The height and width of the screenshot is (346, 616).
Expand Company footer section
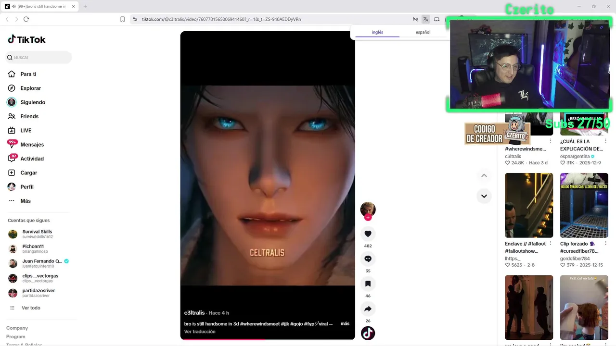click(17, 328)
